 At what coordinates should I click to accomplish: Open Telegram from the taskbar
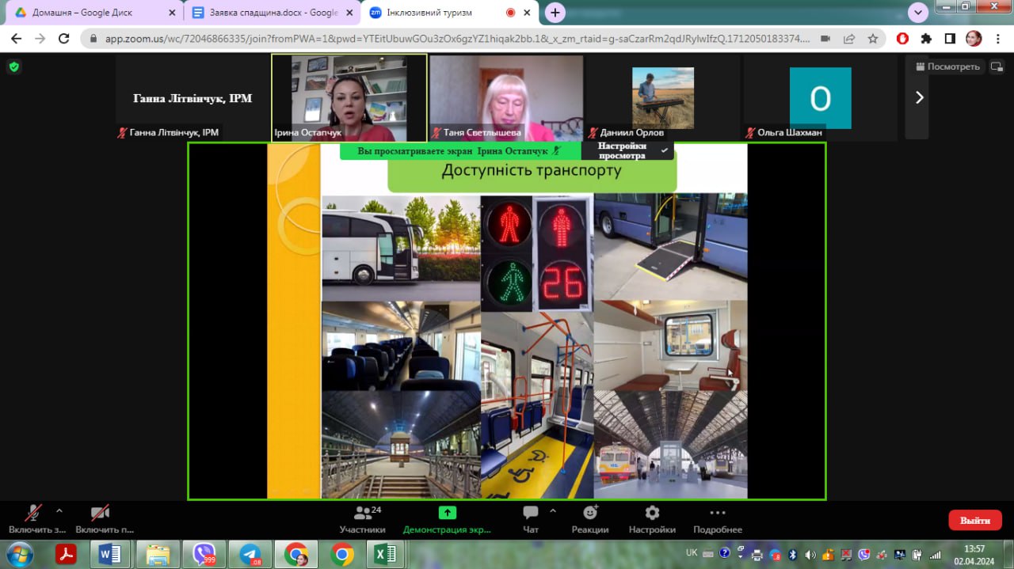(250, 554)
